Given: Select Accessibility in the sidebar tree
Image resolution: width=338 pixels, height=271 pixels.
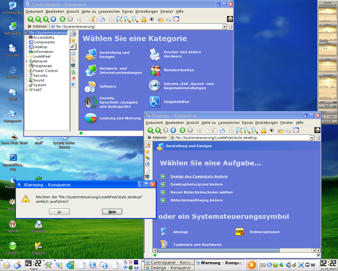Looking at the screenshot, I should (x=41, y=38).
